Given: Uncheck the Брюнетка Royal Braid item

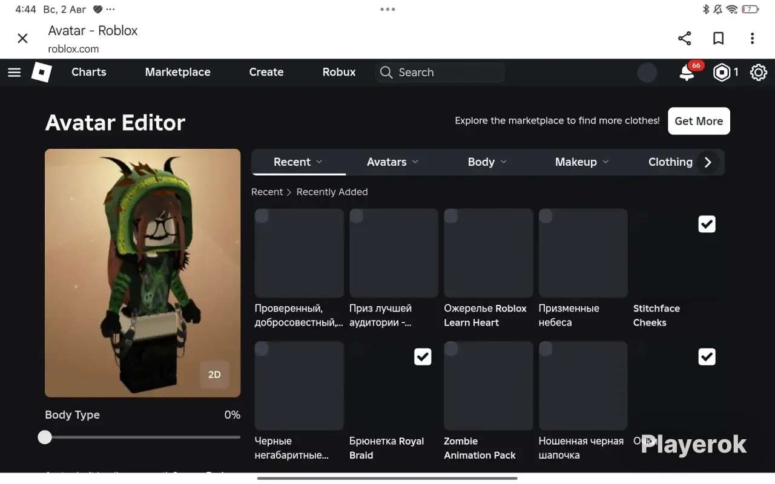Looking at the screenshot, I should pyautogui.click(x=423, y=357).
